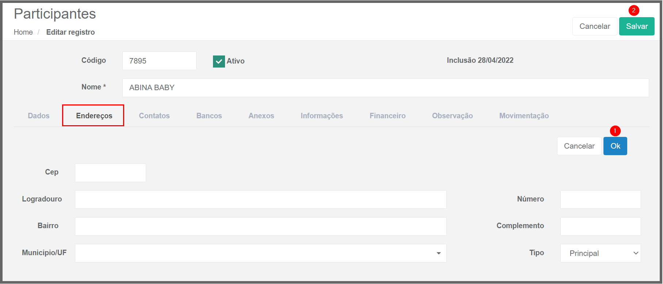The height and width of the screenshot is (284, 663).
Task: Follow the Home breadcrumb link
Action: click(x=23, y=32)
